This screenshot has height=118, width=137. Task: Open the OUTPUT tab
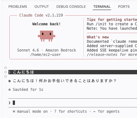click(x=41, y=7)
